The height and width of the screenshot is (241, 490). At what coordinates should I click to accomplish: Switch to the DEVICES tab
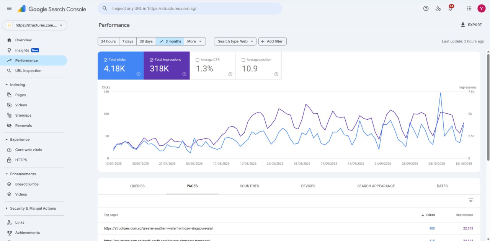[307, 186]
